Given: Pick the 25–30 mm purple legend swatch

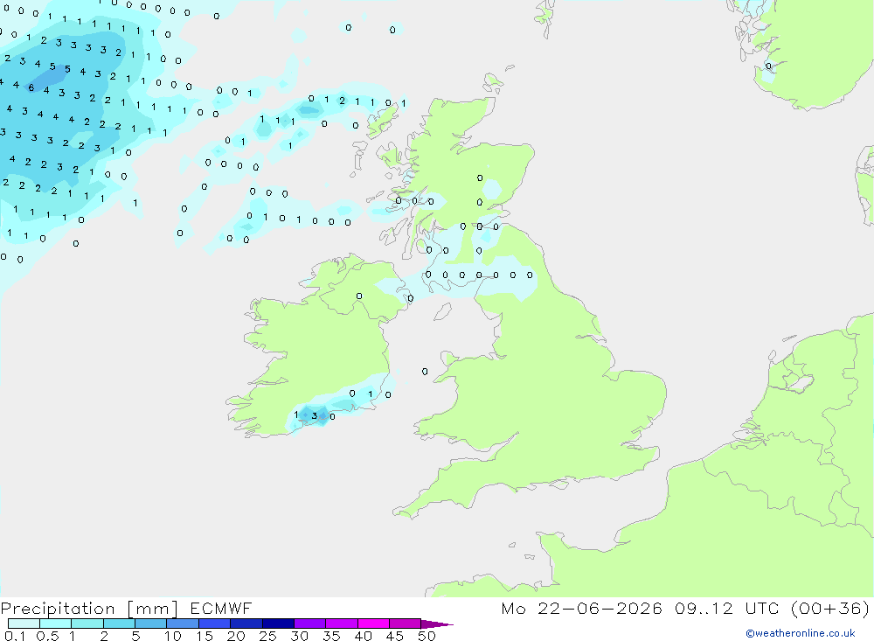Looking at the screenshot, I should click(278, 624).
